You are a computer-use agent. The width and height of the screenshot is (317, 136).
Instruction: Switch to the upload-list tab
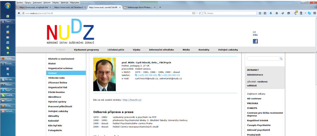tap(34, 7)
